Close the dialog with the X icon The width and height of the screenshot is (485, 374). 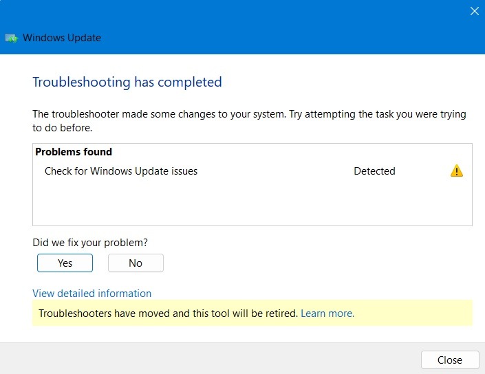click(x=475, y=11)
